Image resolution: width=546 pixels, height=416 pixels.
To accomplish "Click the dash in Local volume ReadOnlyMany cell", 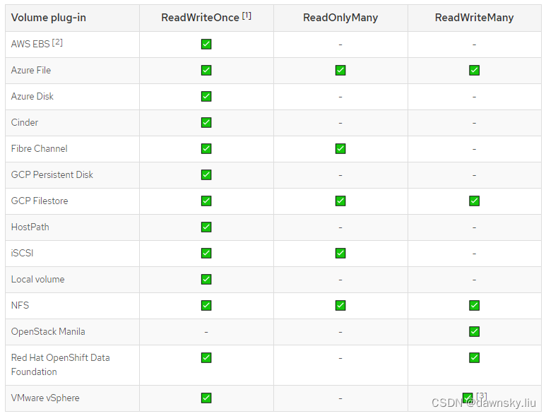I will pyautogui.click(x=340, y=280).
